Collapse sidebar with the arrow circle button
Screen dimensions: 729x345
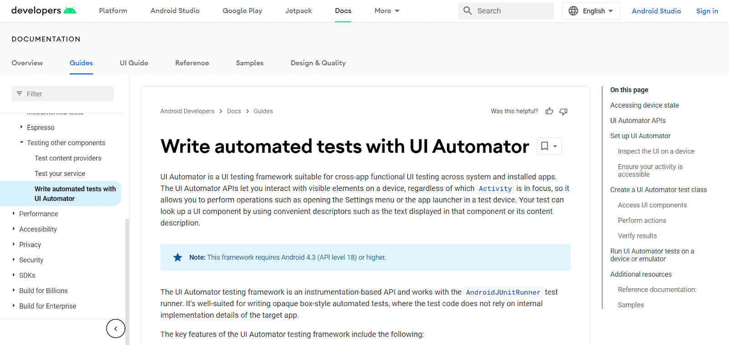coord(116,328)
